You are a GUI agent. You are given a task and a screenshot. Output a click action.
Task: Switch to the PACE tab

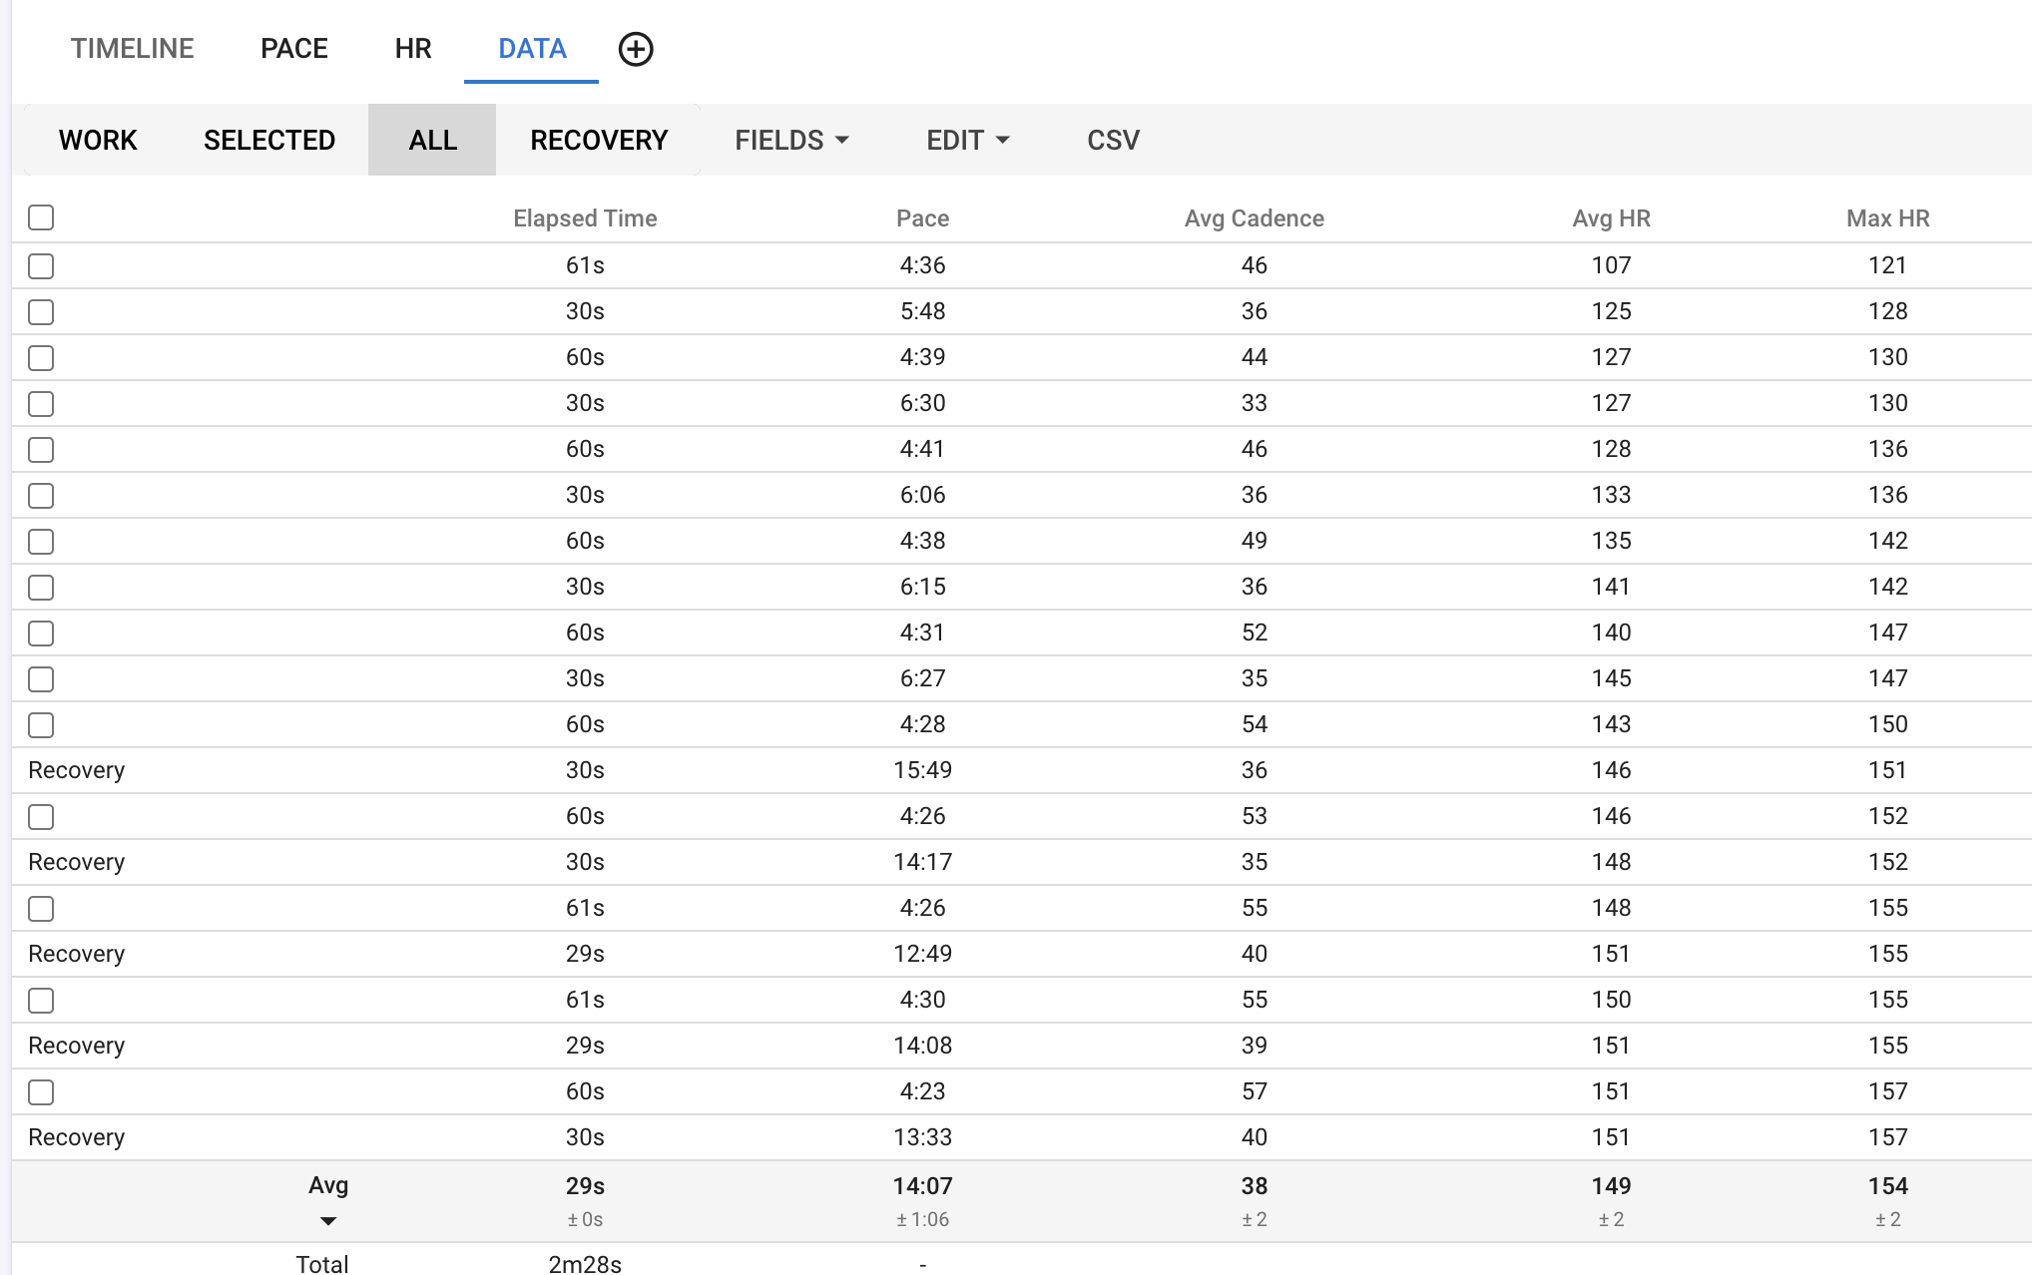pyautogui.click(x=293, y=49)
